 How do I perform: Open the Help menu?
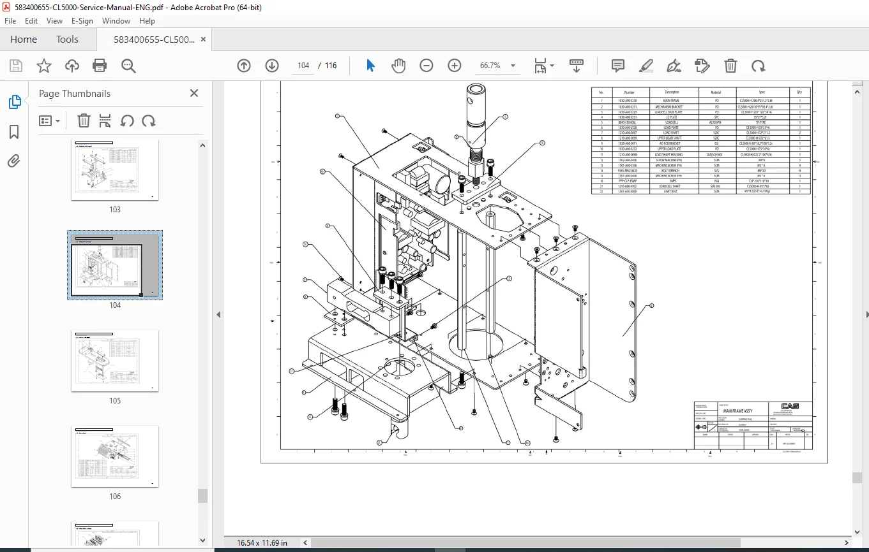pyautogui.click(x=147, y=21)
